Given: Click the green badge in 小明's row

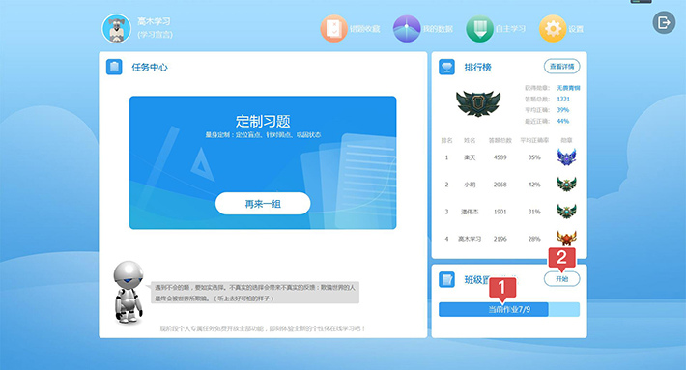Looking at the screenshot, I should point(566,185).
